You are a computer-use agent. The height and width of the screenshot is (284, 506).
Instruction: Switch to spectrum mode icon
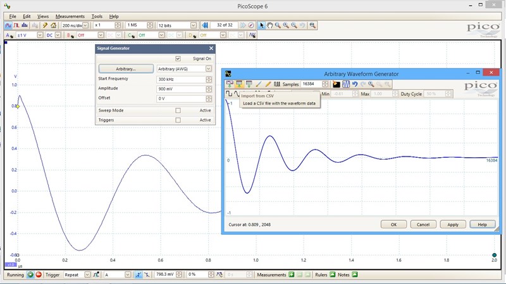point(25,25)
